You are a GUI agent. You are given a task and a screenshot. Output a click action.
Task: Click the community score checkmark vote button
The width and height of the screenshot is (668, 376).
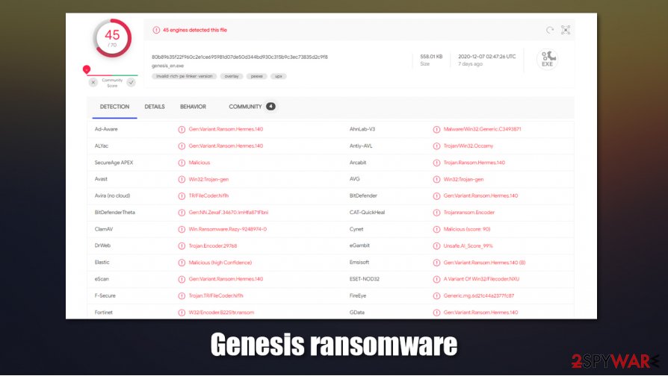pos(132,83)
